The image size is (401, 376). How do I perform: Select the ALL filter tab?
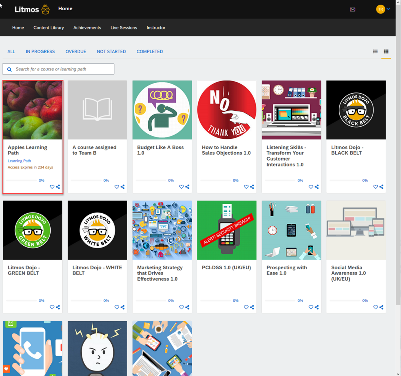(11, 52)
